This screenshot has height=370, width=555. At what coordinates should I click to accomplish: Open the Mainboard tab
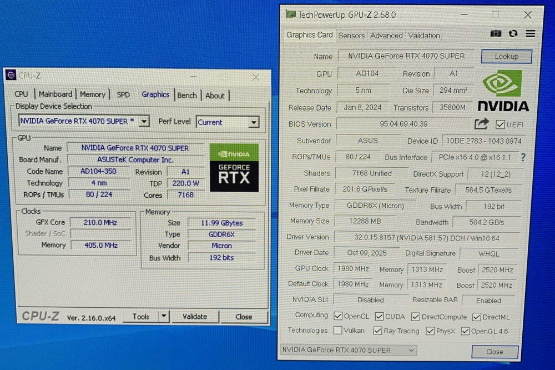(x=55, y=94)
